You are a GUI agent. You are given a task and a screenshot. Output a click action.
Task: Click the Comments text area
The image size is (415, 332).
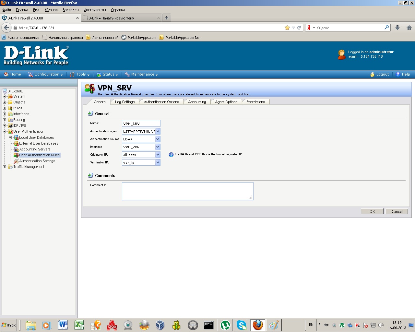coord(187,191)
